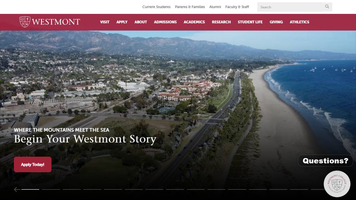Click the search magnifier icon
This screenshot has width=356, height=200.
[327, 7]
